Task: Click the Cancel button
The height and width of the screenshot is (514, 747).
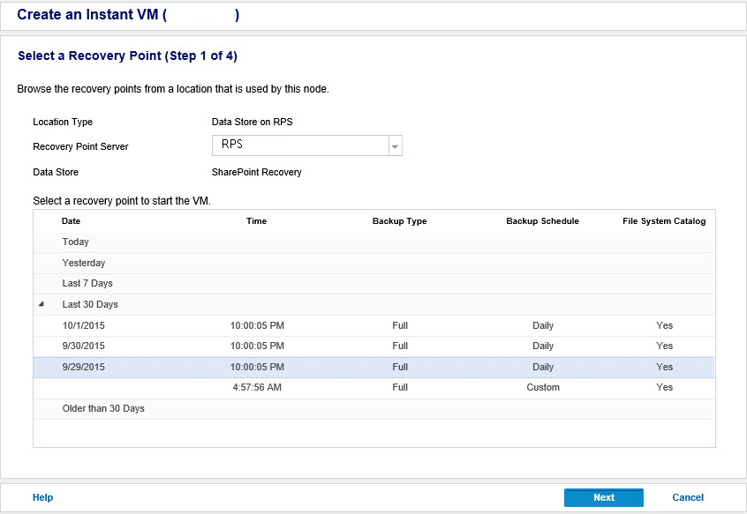Action: (x=688, y=497)
